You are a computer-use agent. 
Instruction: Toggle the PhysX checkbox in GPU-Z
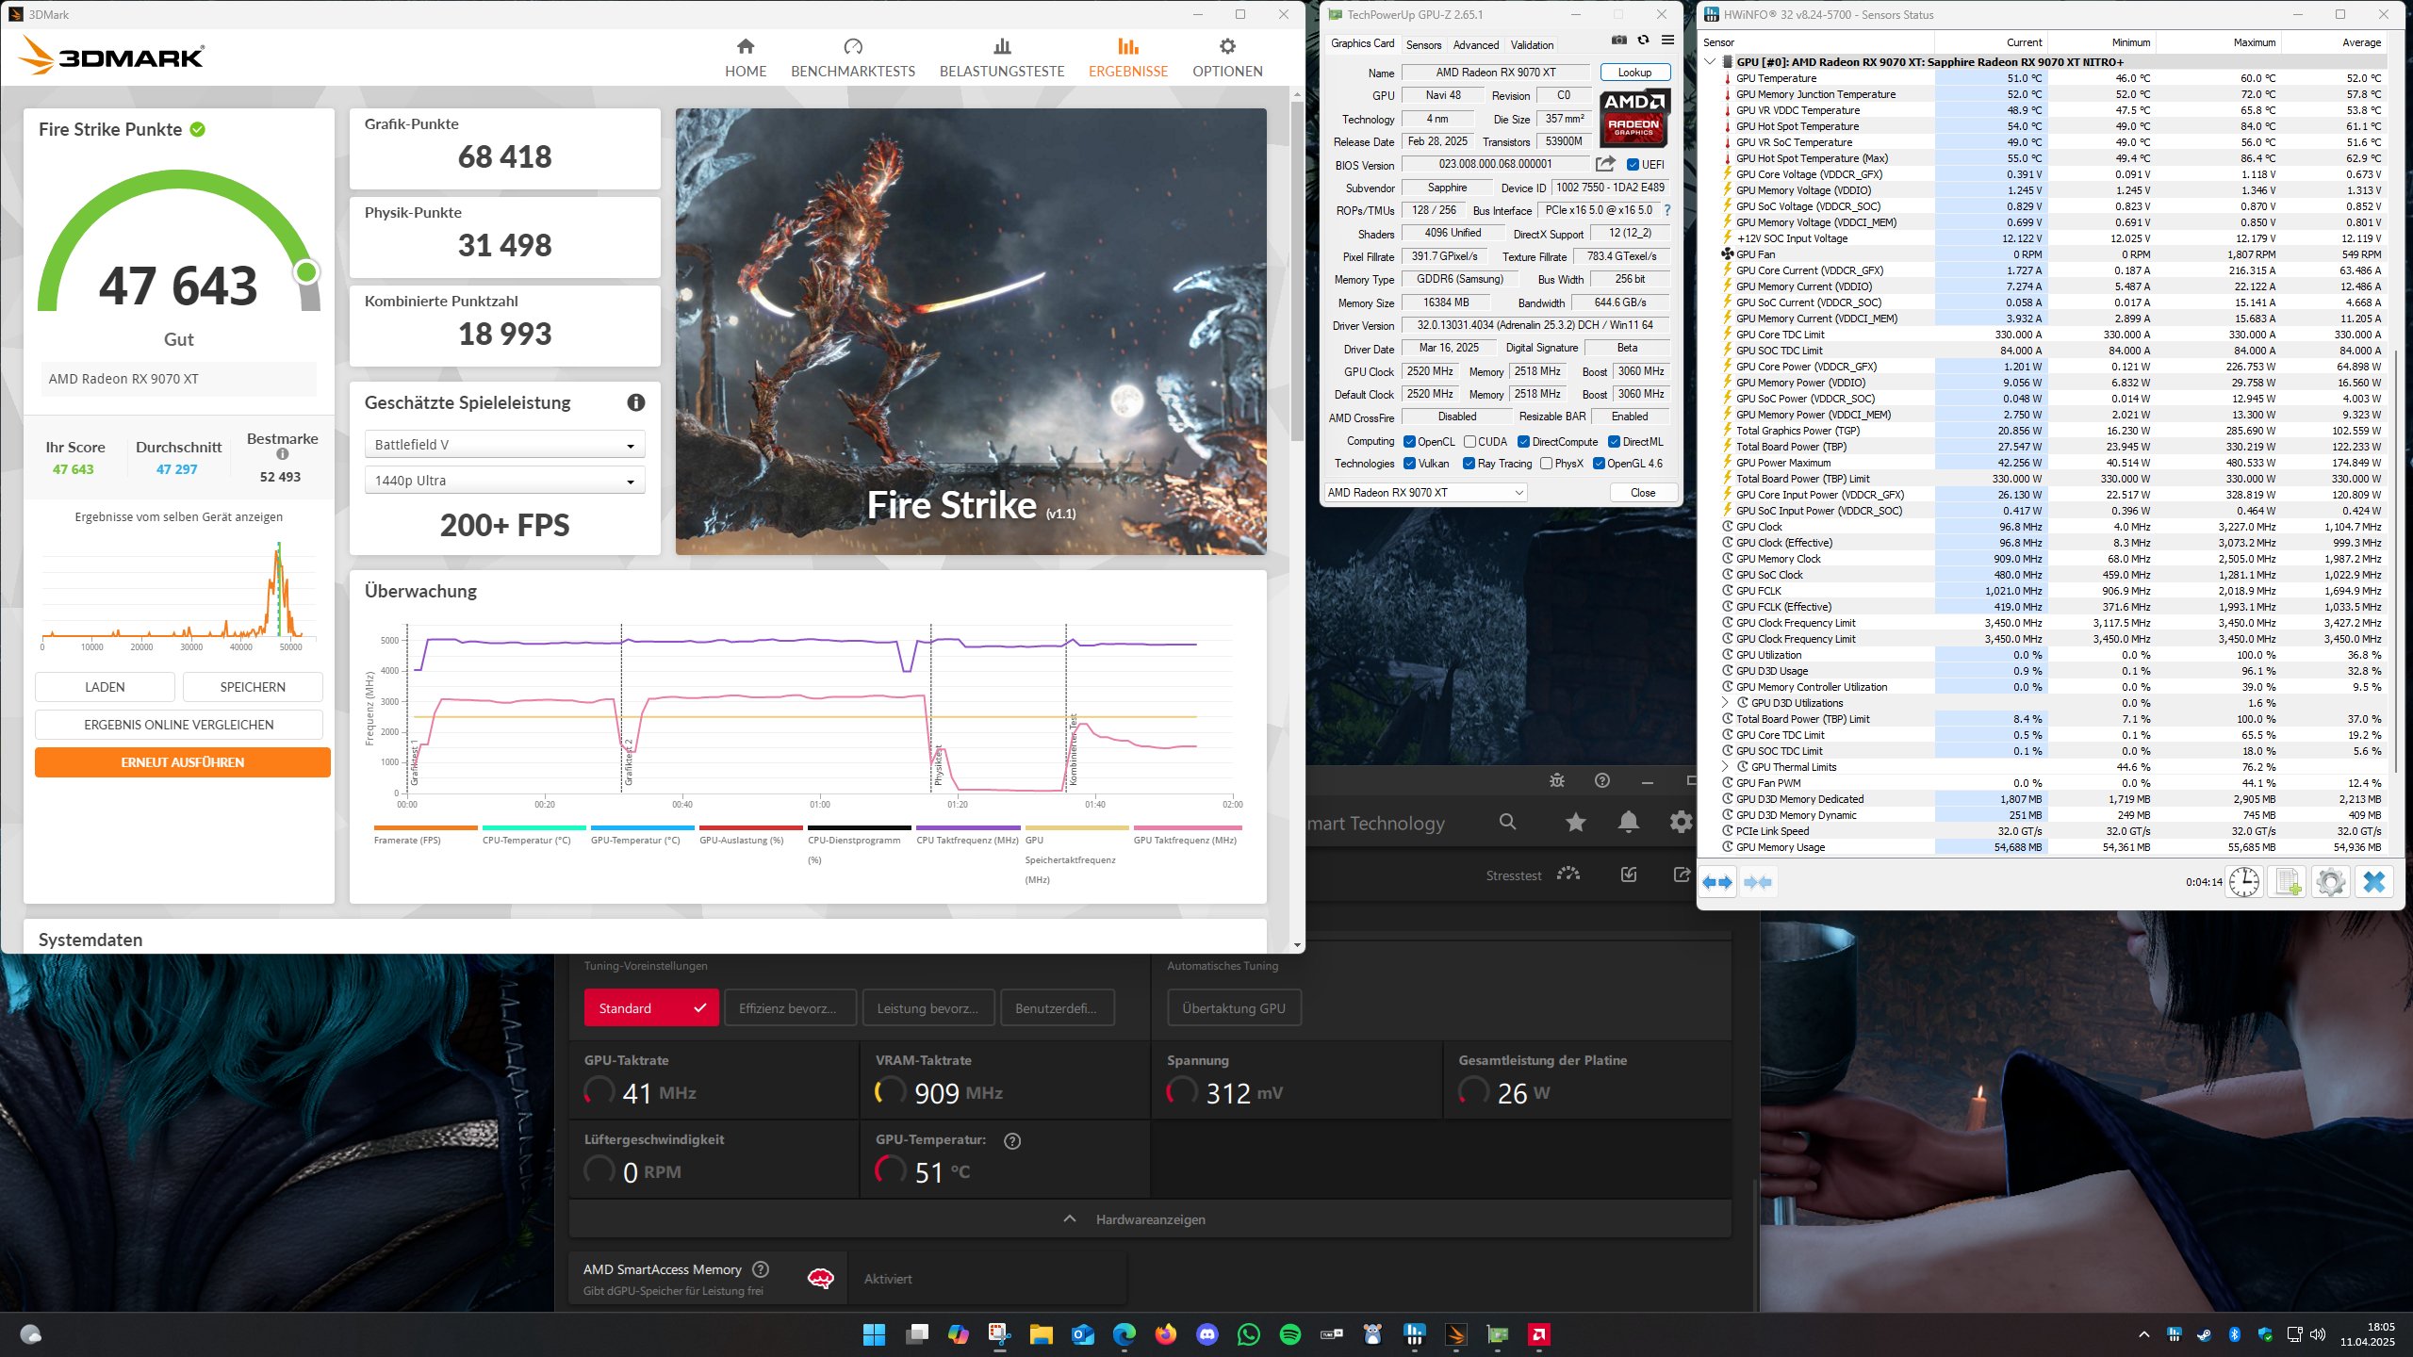click(1546, 464)
